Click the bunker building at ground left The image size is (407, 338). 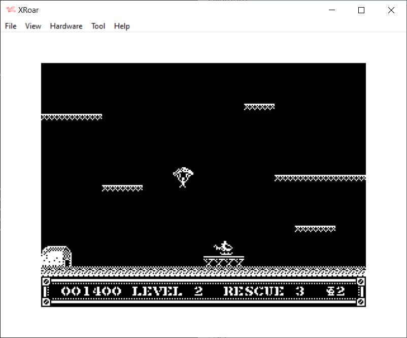tap(56, 256)
